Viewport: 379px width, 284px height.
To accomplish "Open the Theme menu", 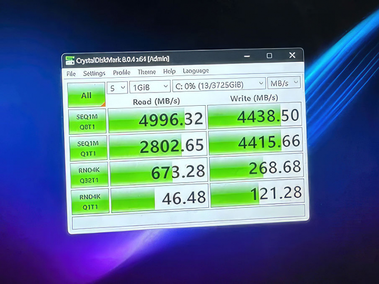I will (x=146, y=72).
